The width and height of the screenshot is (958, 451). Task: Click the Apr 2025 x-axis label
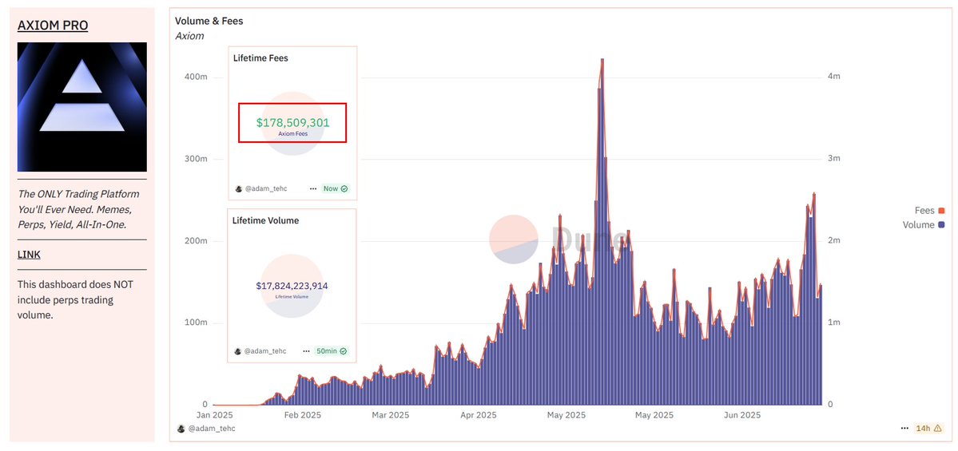tap(478, 415)
